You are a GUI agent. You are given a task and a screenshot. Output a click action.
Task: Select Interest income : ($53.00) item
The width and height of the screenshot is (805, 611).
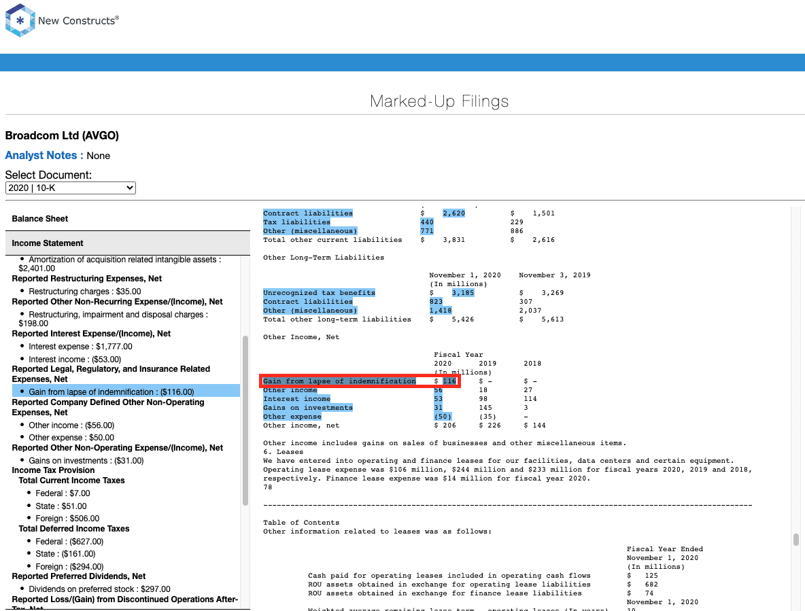point(74,359)
